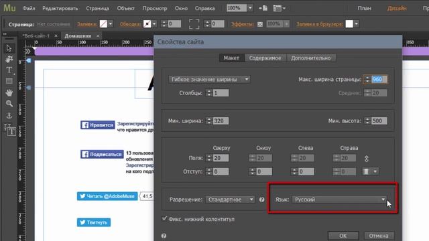Open the Редактировать menu

(60, 8)
